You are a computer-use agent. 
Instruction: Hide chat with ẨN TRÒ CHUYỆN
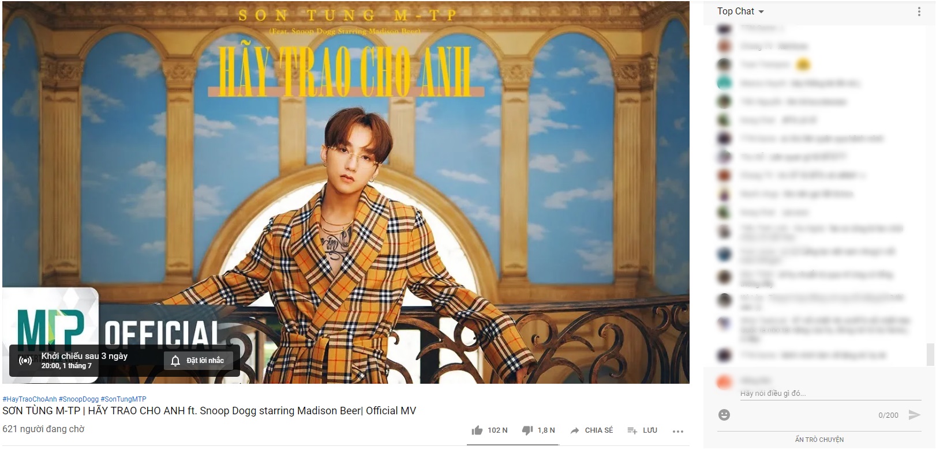click(x=819, y=440)
